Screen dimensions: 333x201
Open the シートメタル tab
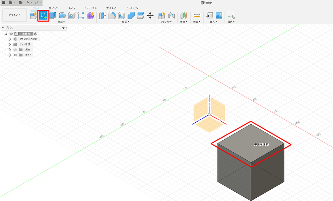[91, 9]
